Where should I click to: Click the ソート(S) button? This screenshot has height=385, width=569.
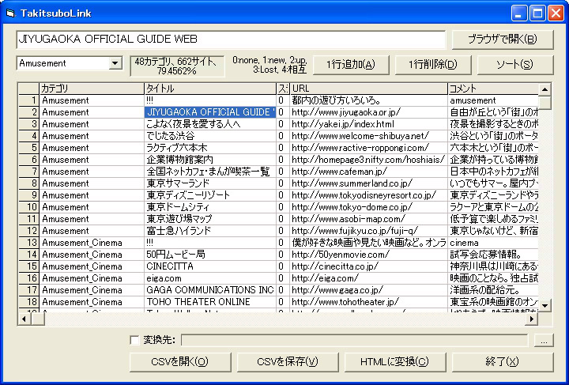click(514, 64)
